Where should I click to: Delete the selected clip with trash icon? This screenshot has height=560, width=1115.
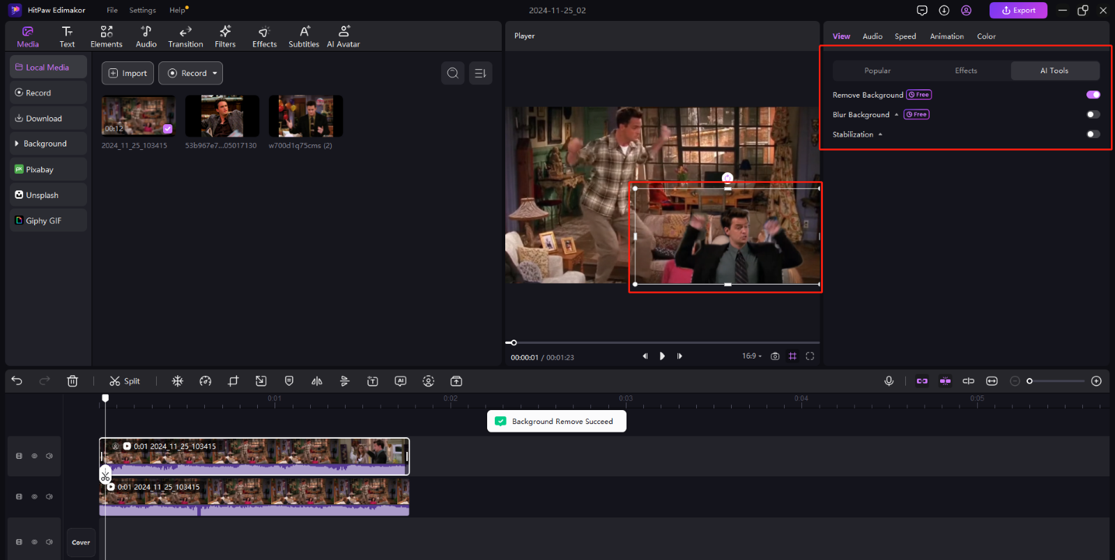(72, 381)
